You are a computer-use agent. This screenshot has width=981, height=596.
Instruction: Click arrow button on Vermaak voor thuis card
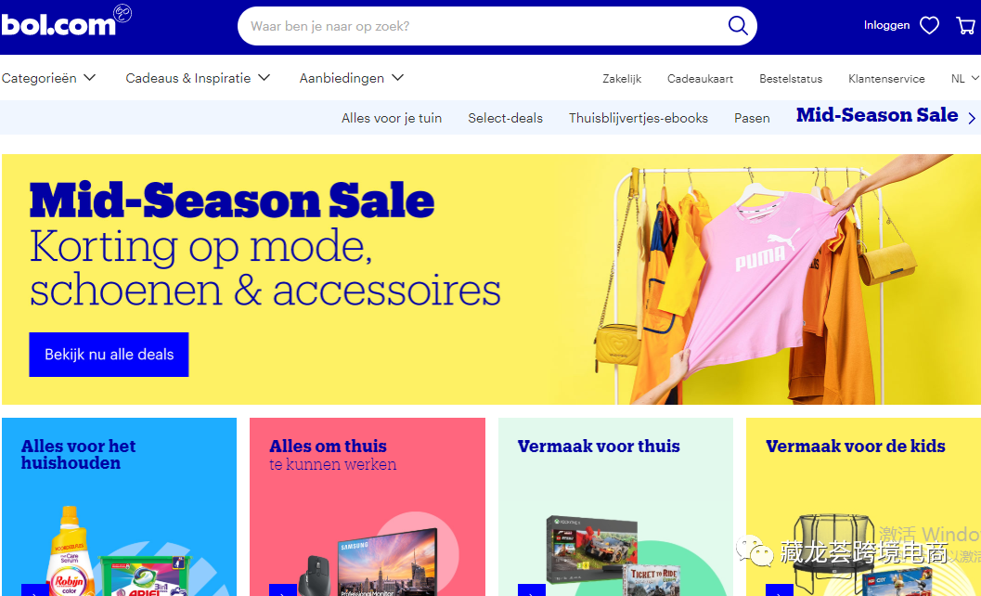click(x=531, y=590)
